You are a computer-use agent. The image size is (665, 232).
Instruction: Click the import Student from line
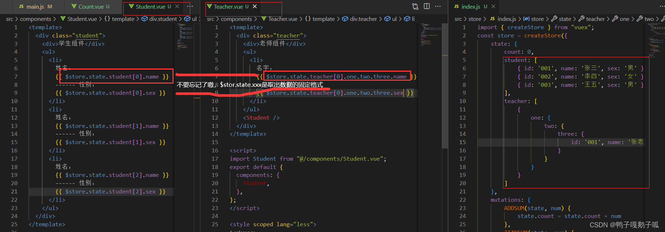[308, 159]
